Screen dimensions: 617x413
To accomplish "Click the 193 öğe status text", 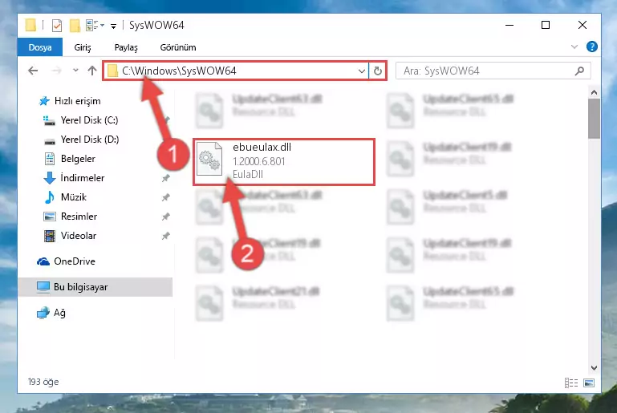I will 43,382.
